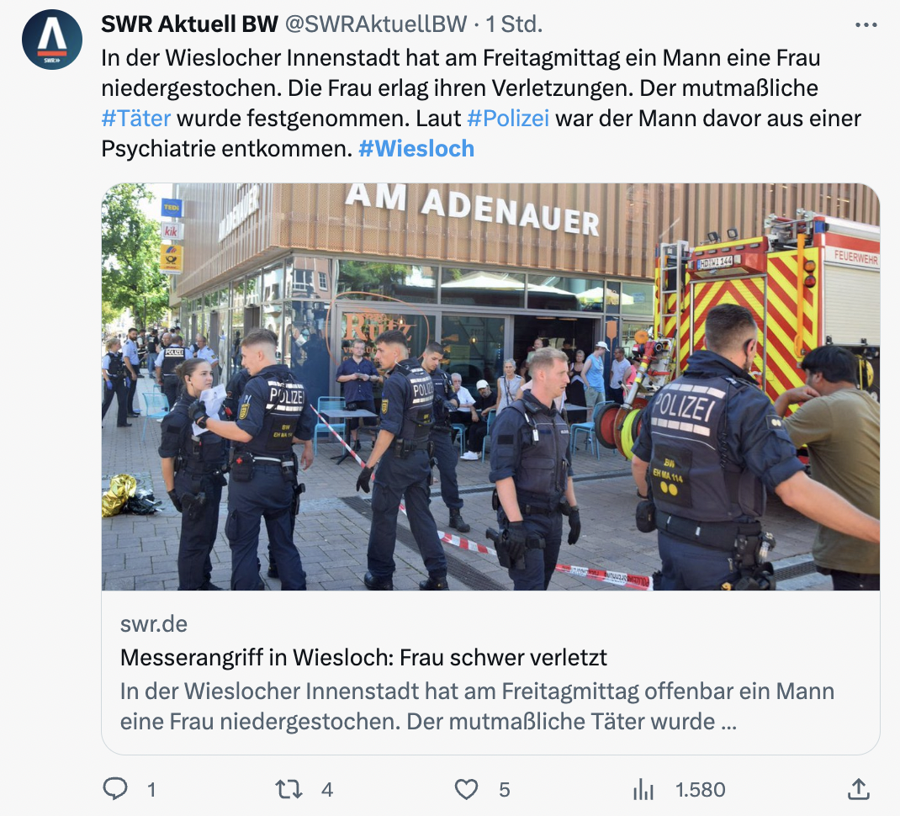Open the three-dot more options menu
Screen dimensions: 900x816
coord(866,24)
